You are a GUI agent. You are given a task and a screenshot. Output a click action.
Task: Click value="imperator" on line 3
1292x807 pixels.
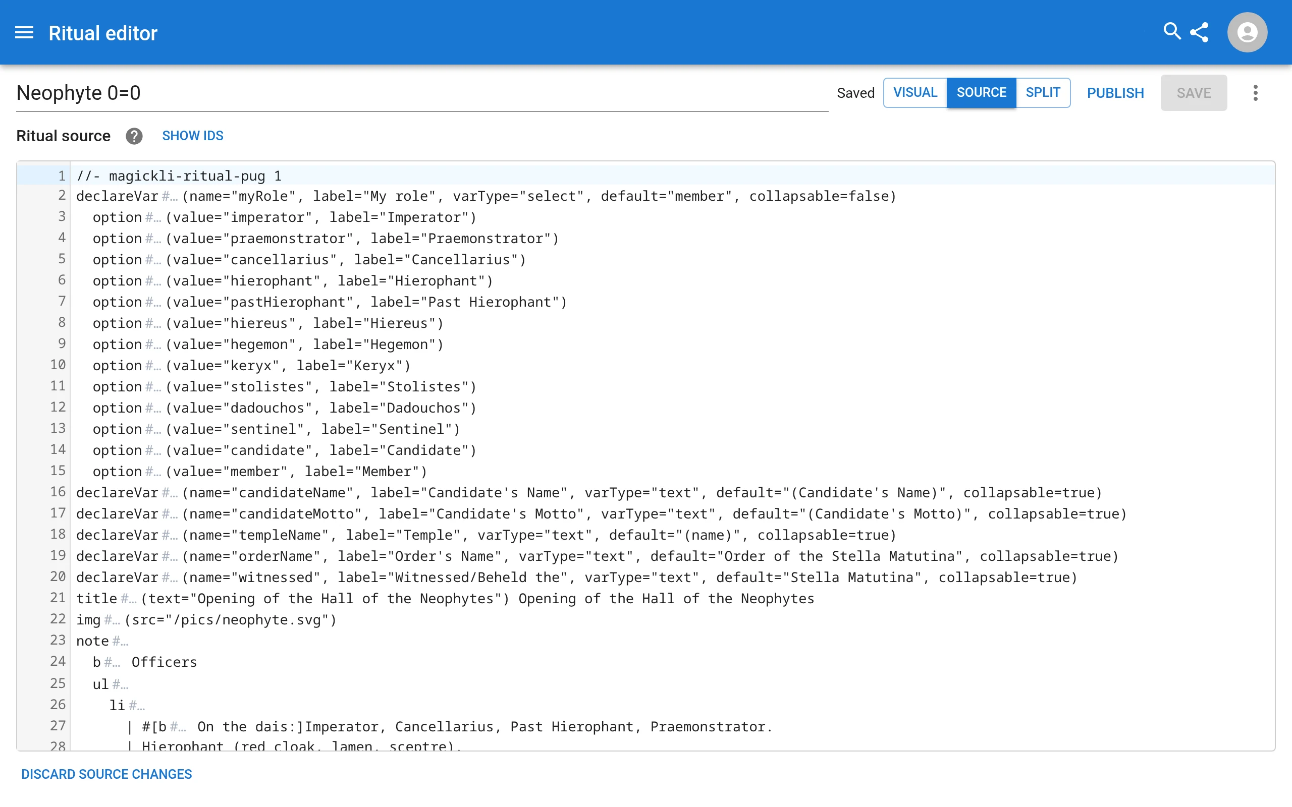click(x=242, y=218)
